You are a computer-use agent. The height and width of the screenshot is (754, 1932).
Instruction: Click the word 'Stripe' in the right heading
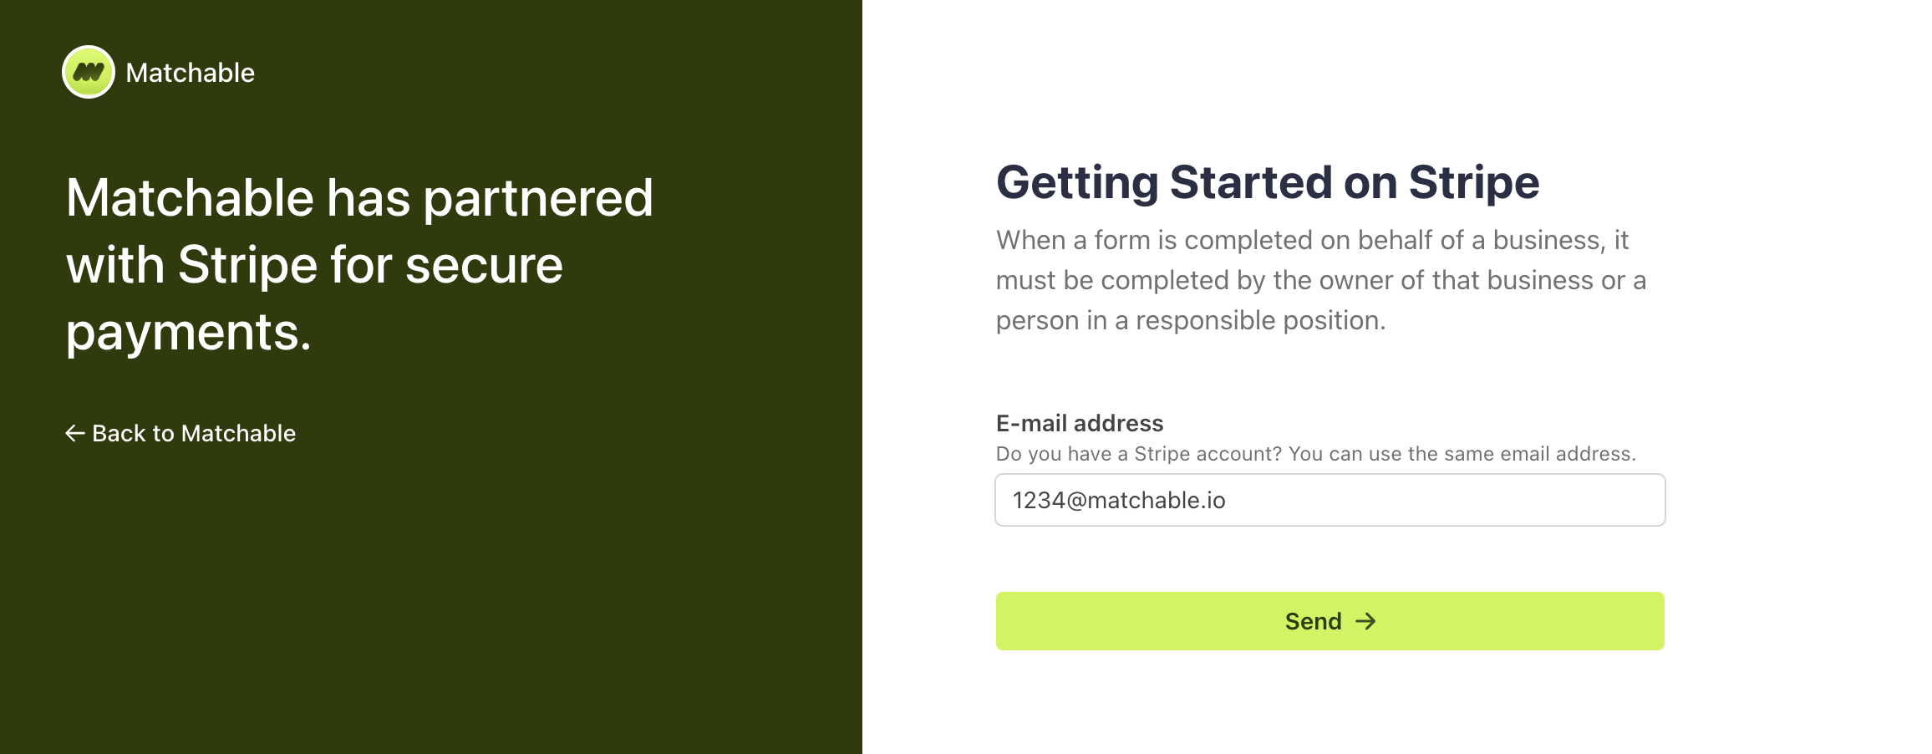pyautogui.click(x=1473, y=182)
